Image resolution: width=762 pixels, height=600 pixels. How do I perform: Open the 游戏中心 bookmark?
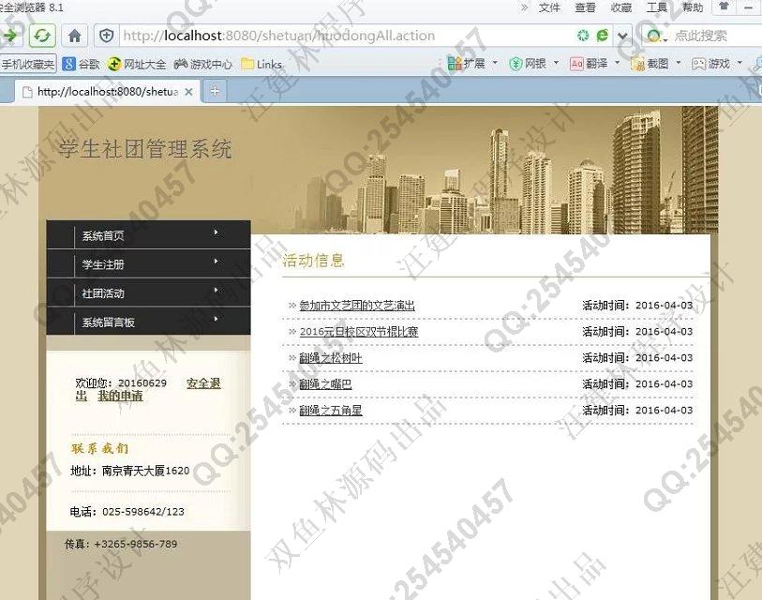pos(203,64)
